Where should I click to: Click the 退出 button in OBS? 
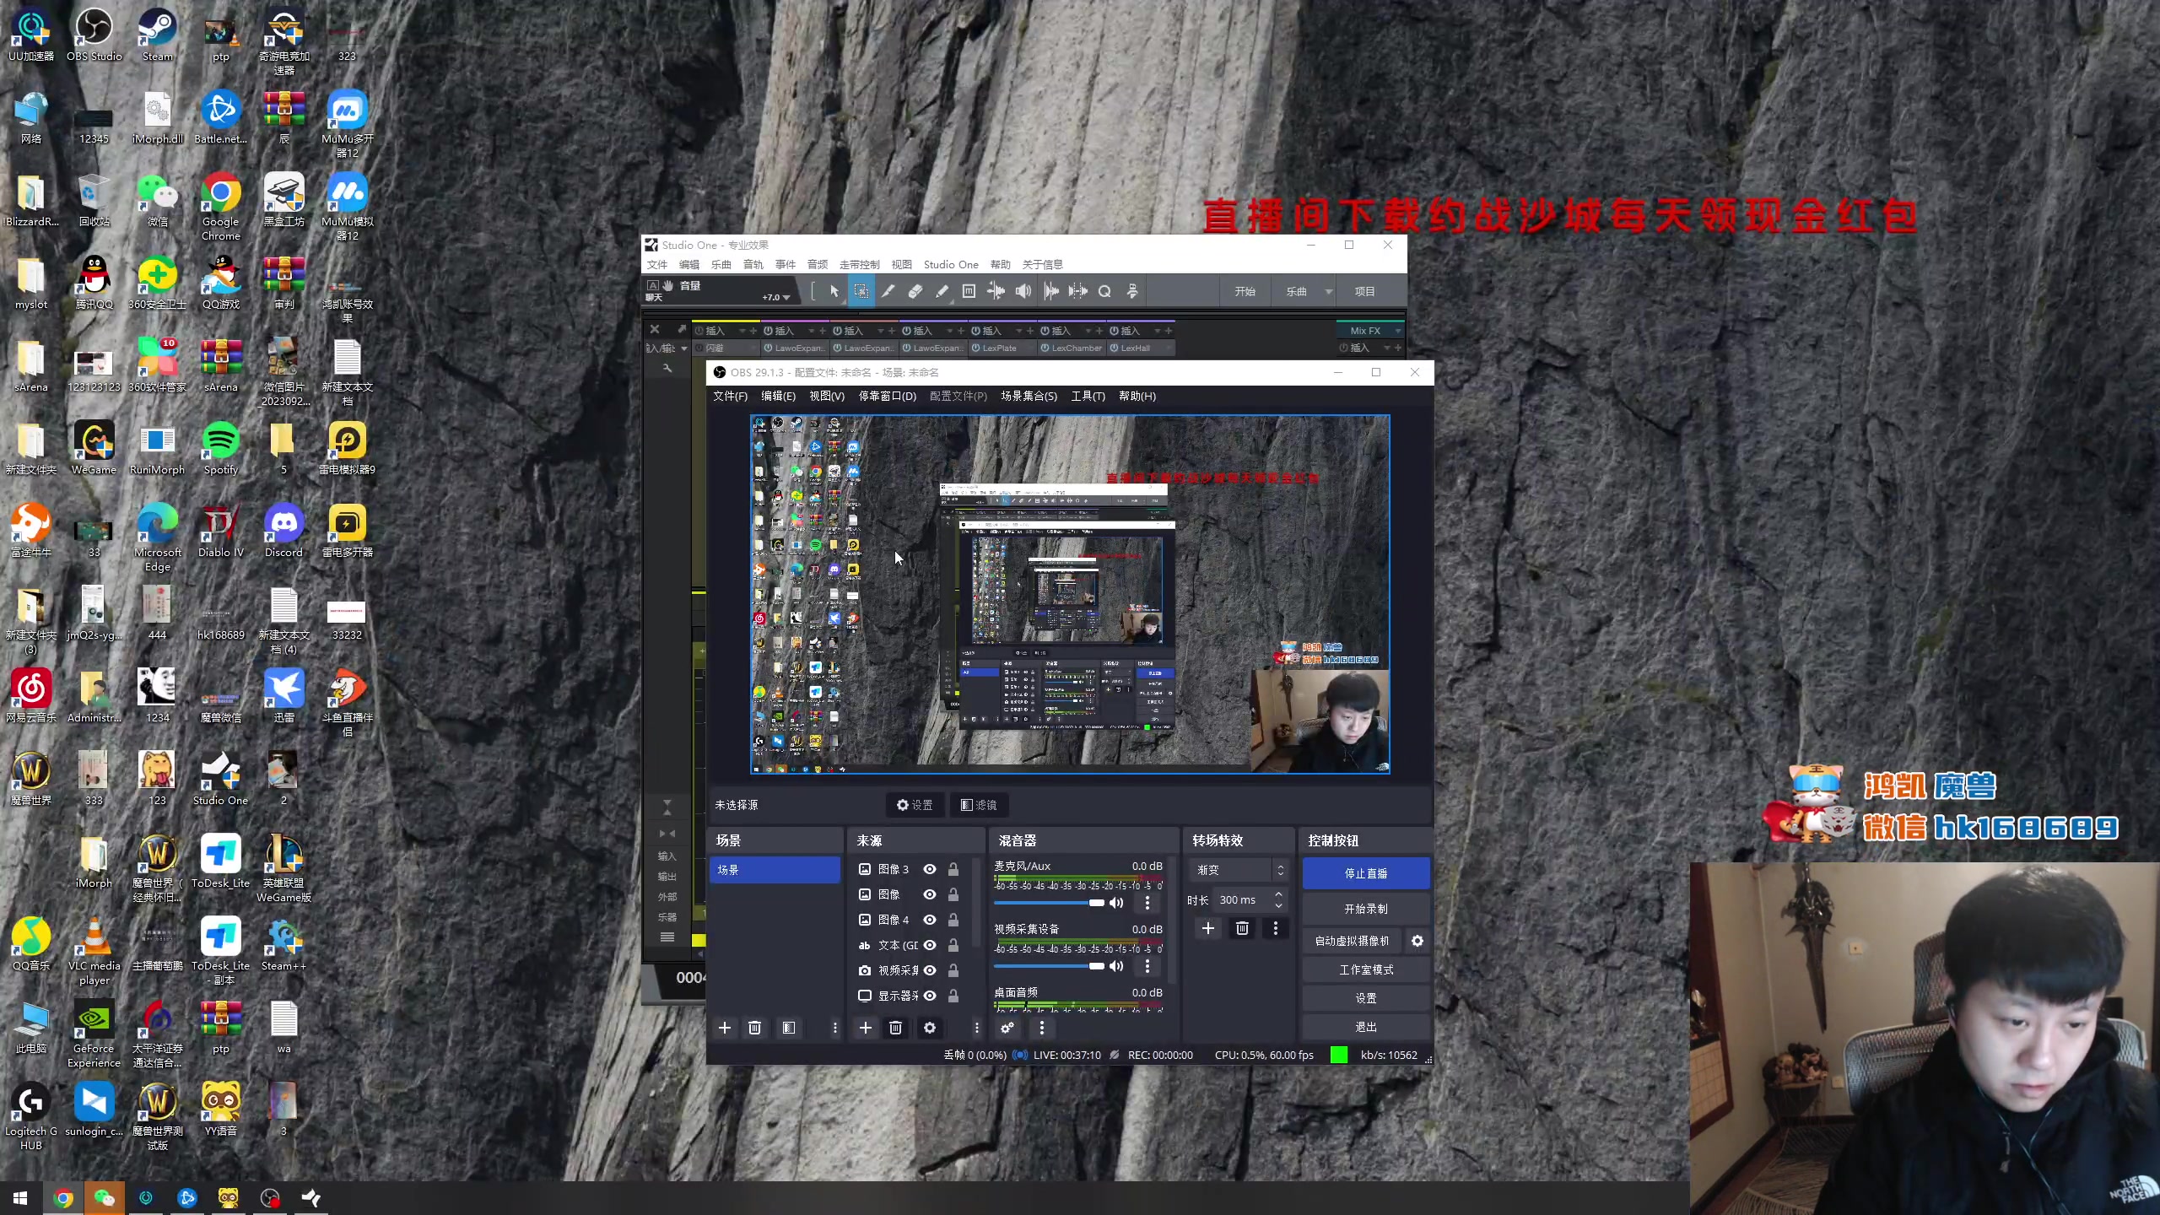point(1366,1027)
